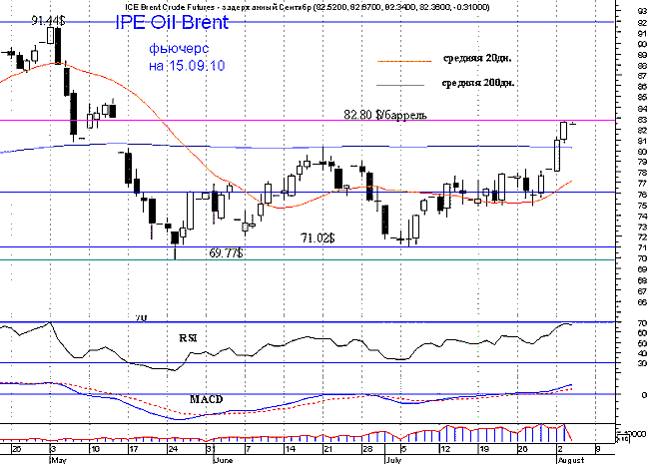649x464 pixels.
Task: Click the ICE Brent Crude Futures title line
Action: click(x=307, y=7)
